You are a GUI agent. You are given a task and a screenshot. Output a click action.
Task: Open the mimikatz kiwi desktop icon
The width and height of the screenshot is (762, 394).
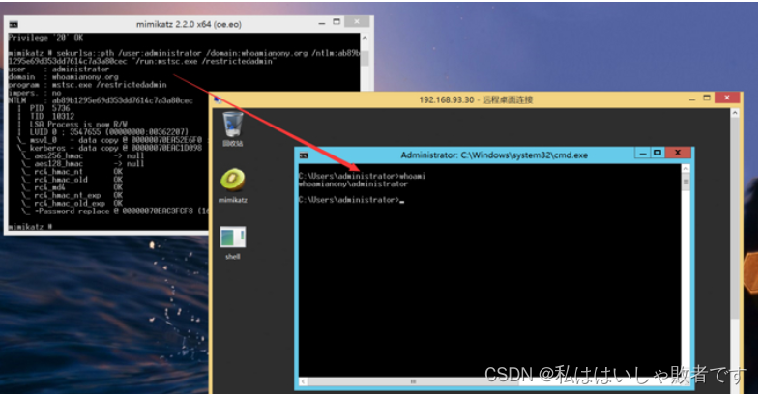[x=232, y=185]
